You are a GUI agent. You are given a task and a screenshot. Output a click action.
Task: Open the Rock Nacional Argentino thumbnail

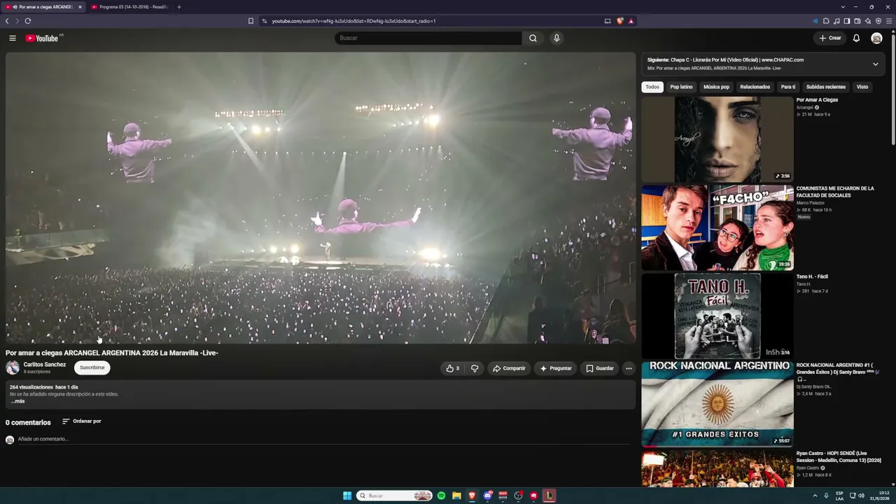click(717, 404)
